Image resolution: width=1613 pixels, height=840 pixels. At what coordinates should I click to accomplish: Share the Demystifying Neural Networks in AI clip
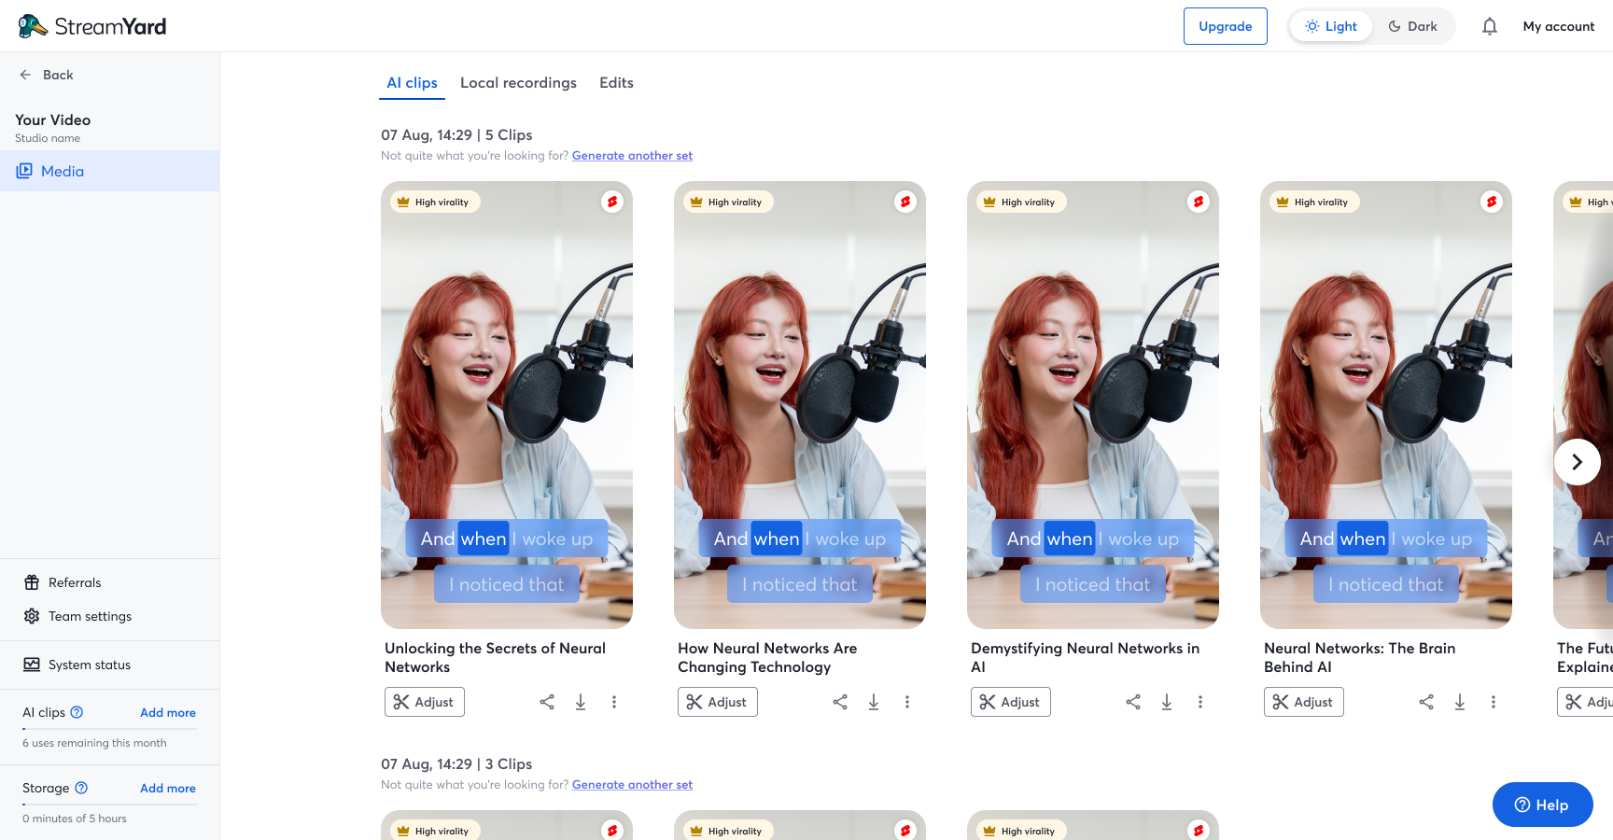tap(1133, 702)
